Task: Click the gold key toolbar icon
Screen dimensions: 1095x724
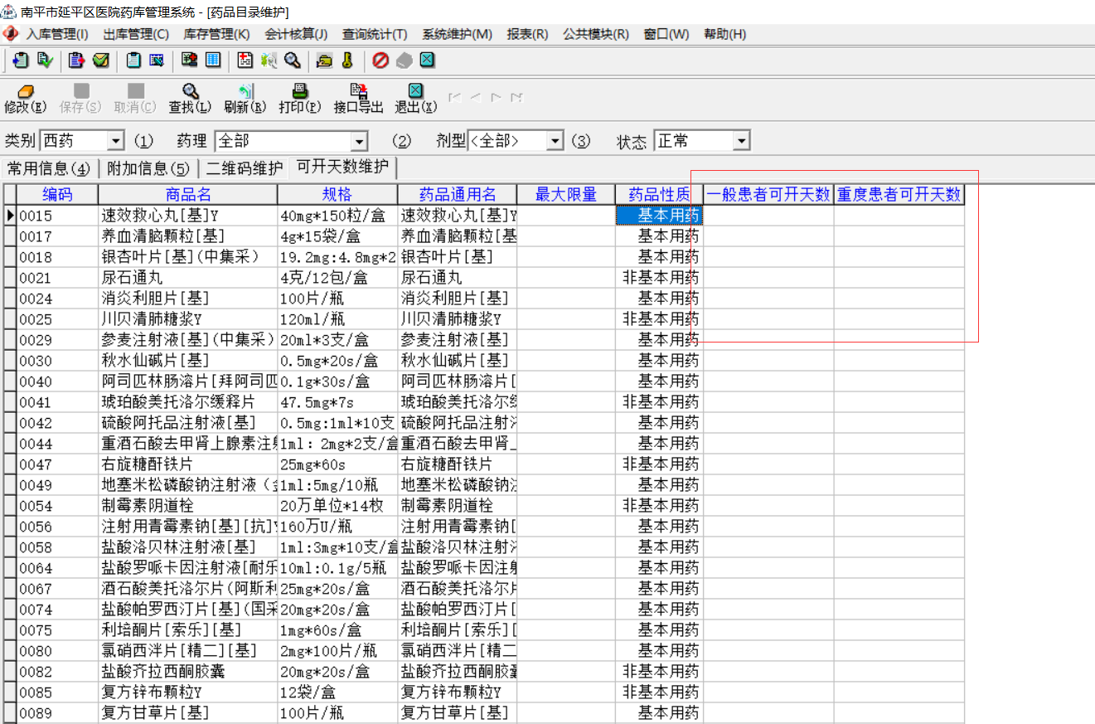Action: coord(347,61)
